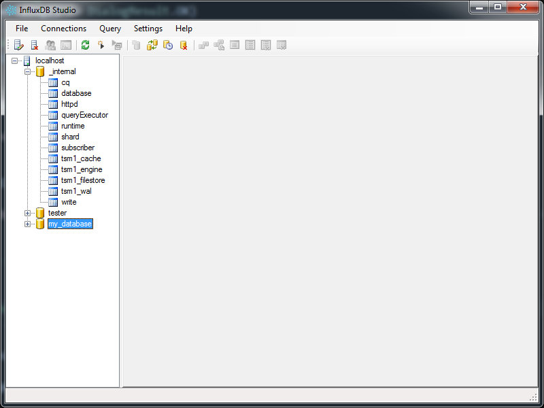Screen dimensions: 544x408
Task: Select the database measurement
Action: point(76,93)
